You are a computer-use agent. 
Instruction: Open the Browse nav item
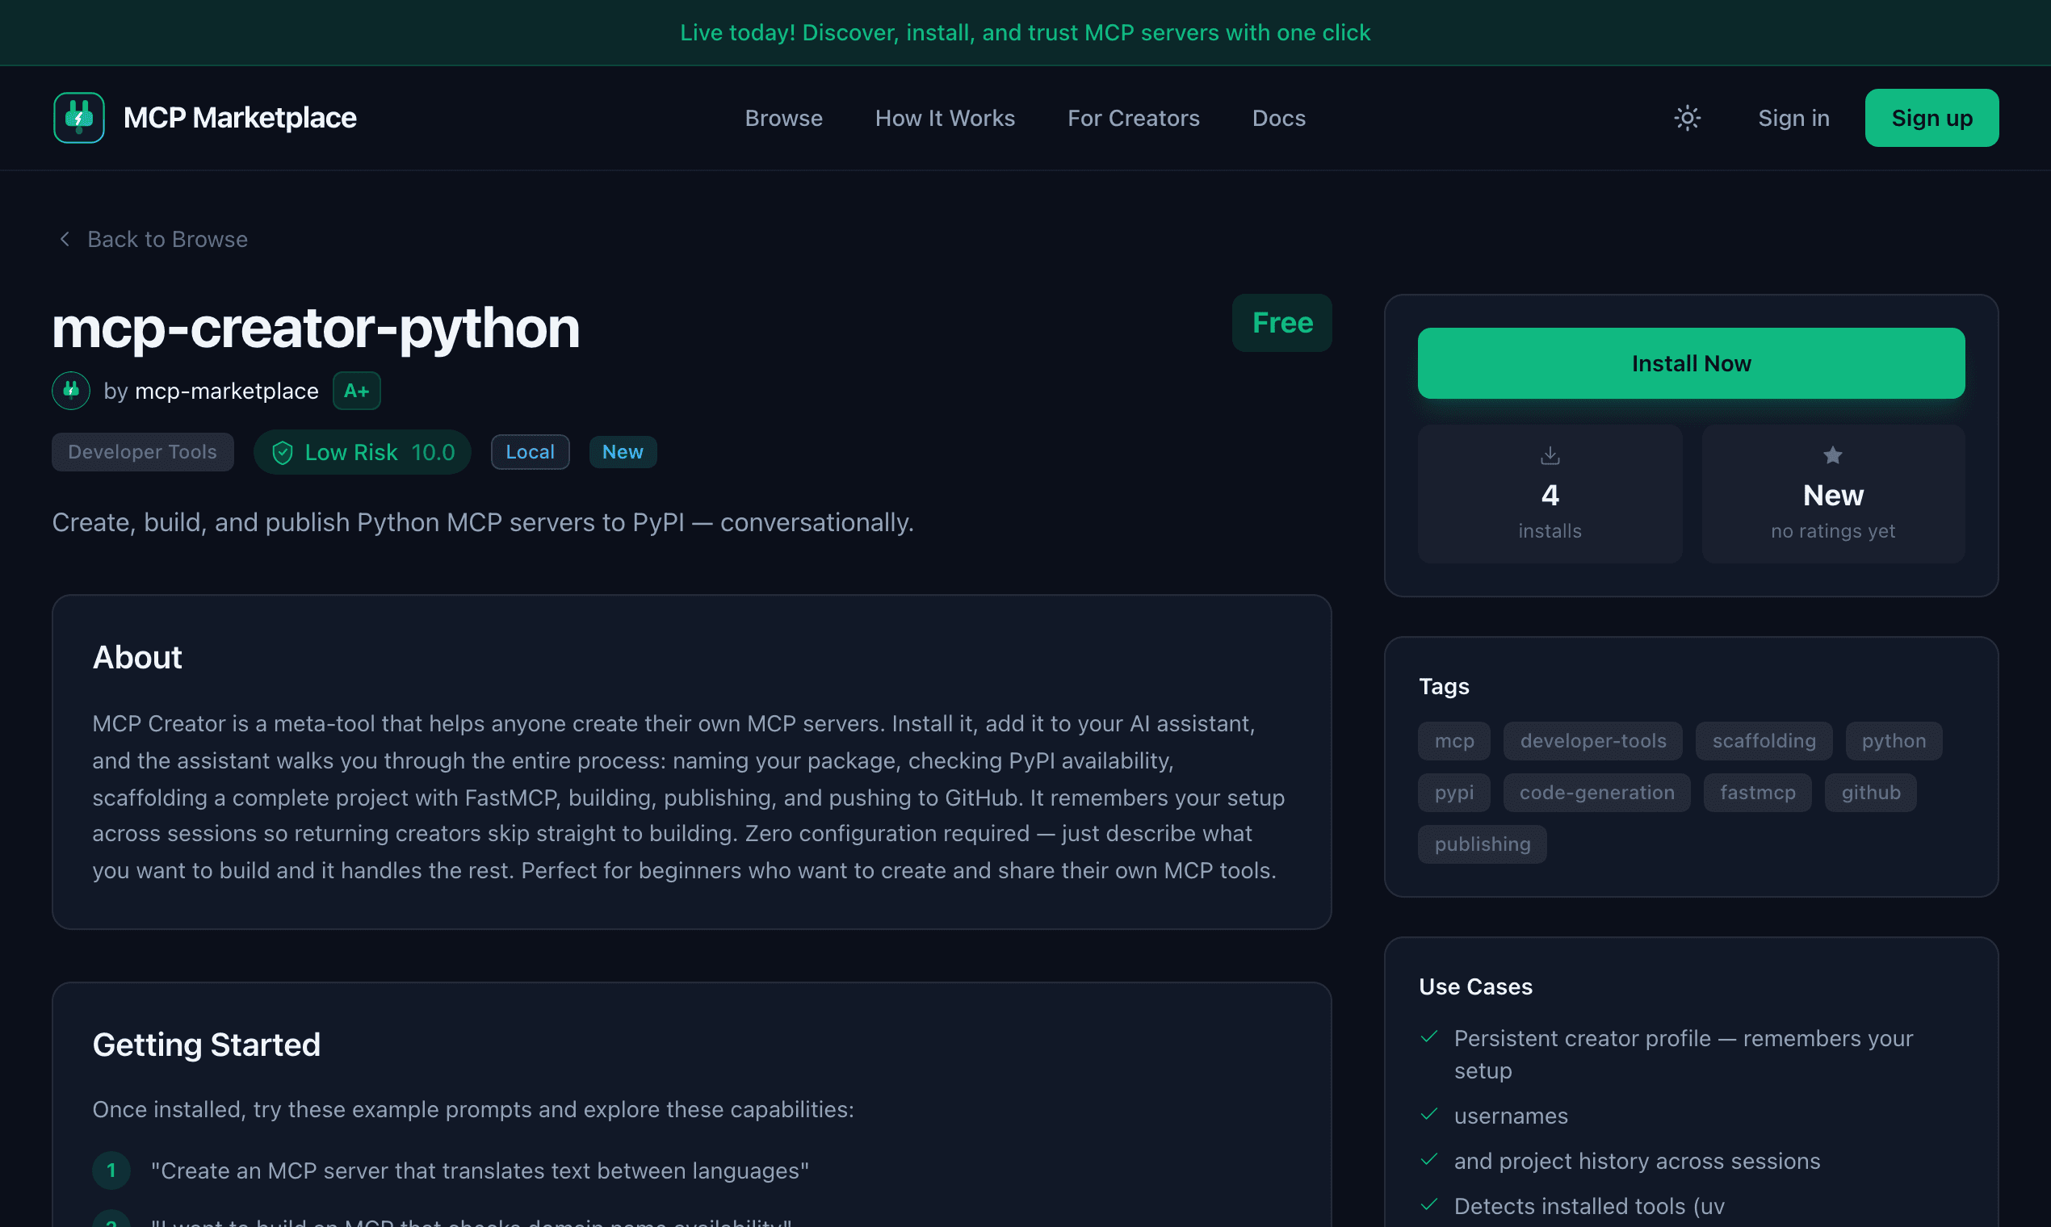(x=783, y=118)
